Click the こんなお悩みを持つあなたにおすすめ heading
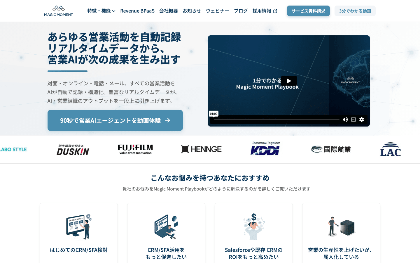 point(210,178)
